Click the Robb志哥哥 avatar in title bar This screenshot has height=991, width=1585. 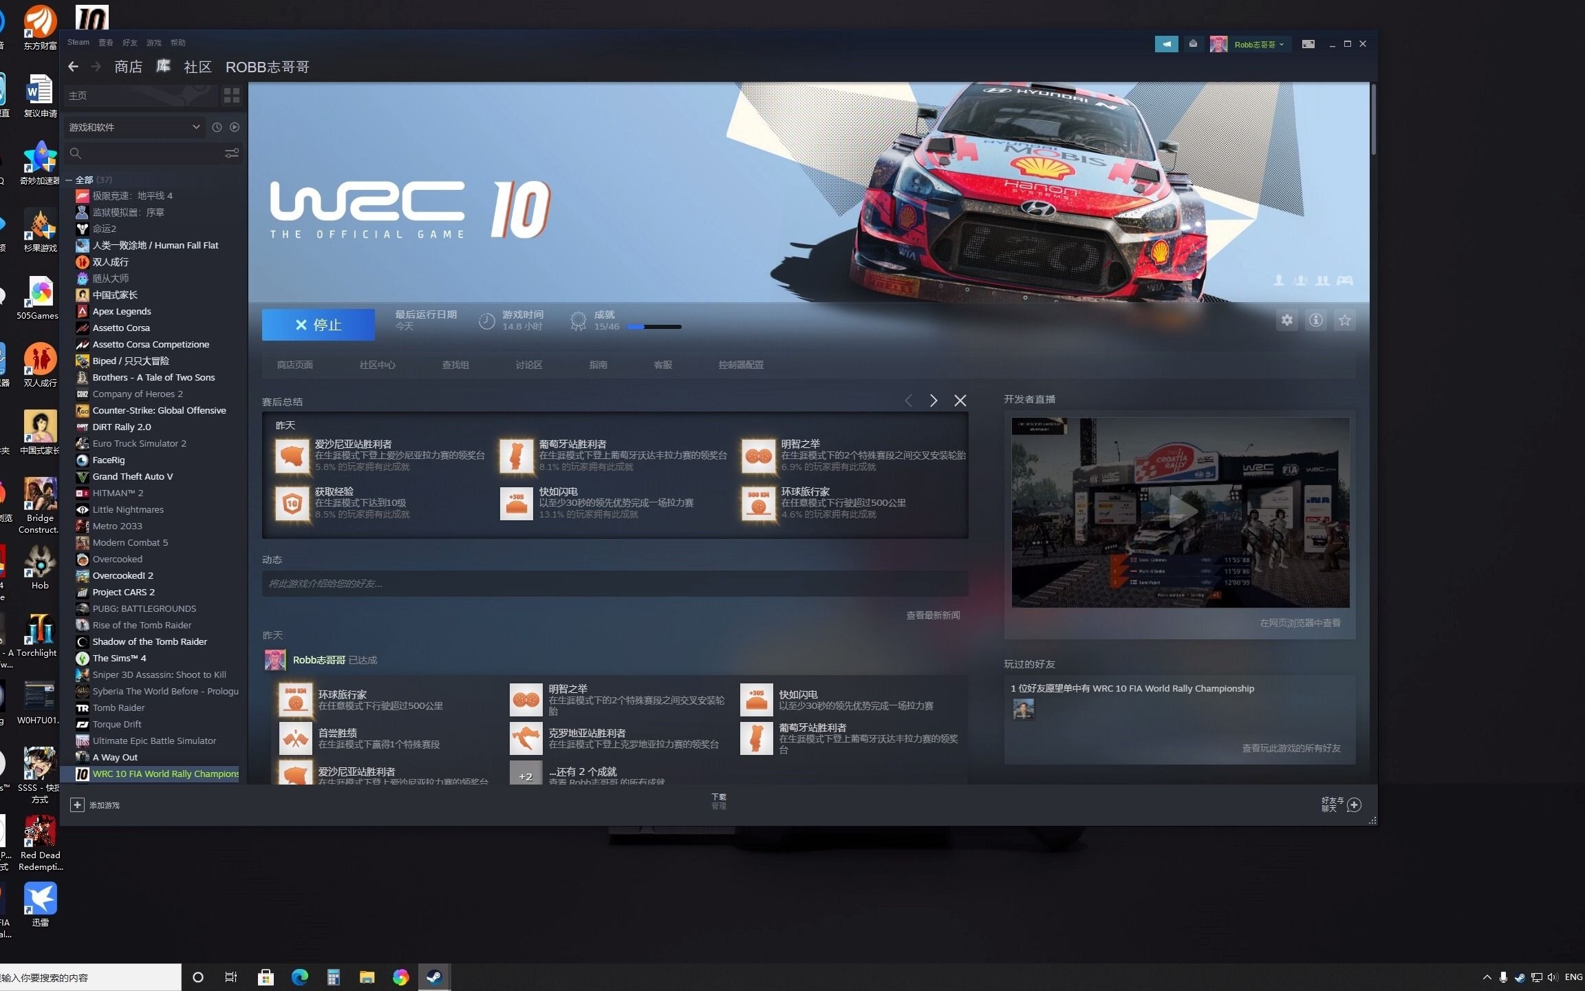tap(1218, 44)
